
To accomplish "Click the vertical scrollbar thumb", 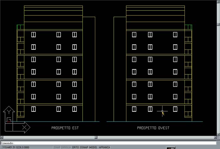I will tap(218, 24).
